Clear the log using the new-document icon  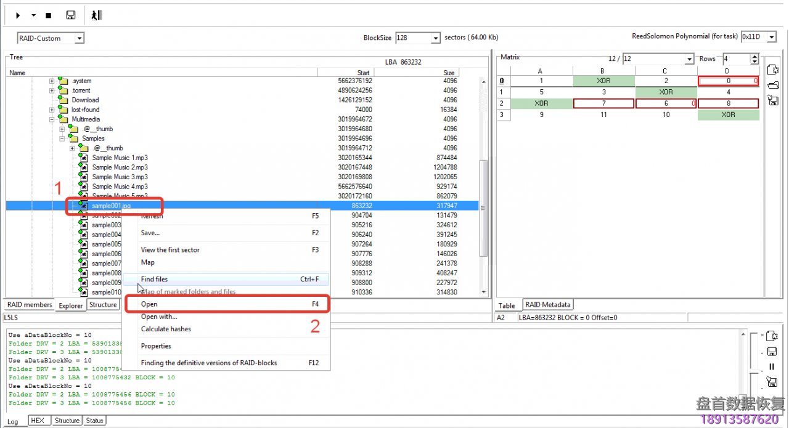pyautogui.click(x=772, y=336)
